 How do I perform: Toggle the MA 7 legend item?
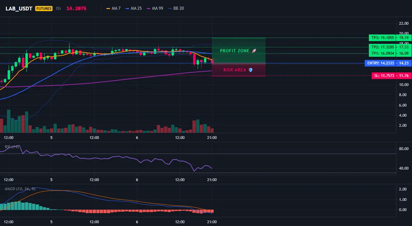[x=113, y=8]
